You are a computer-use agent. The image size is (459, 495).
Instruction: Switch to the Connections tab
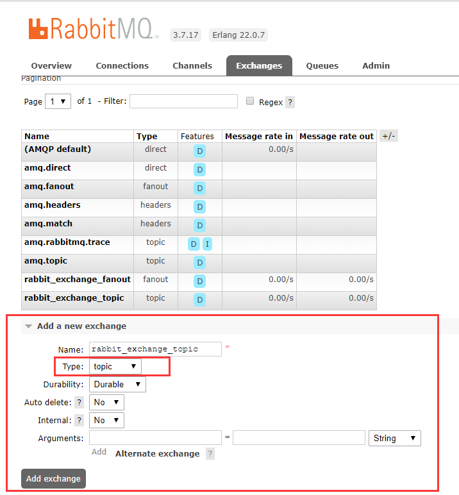(122, 65)
